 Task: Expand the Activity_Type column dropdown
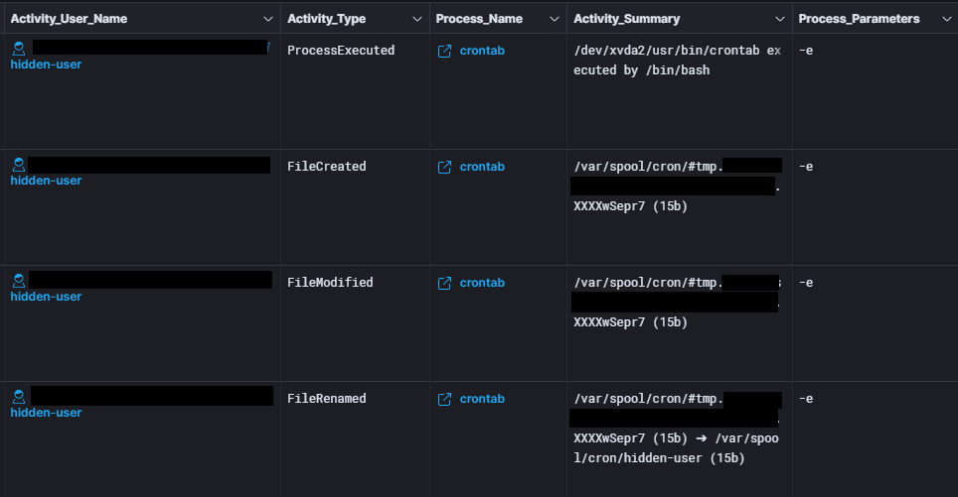pyautogui.click(x=417, y=19)
